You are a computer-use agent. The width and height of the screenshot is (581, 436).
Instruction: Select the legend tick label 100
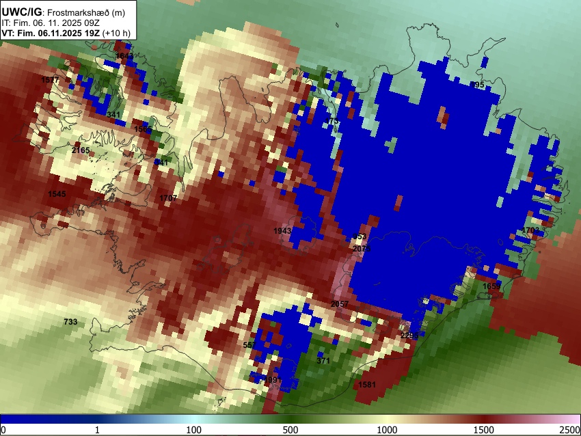194,430
